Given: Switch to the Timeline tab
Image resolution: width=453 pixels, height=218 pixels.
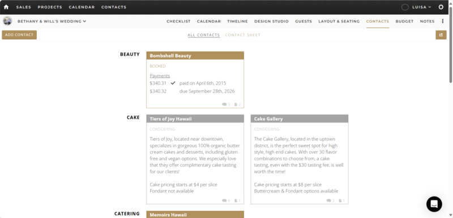Looking at the screenshot, I should click(237, 21).
